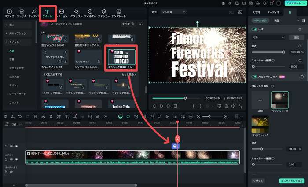Open the フィルター filters tab
Viewport: 308px width, 187px height.
pyautogui.click(x=90, y=13)
